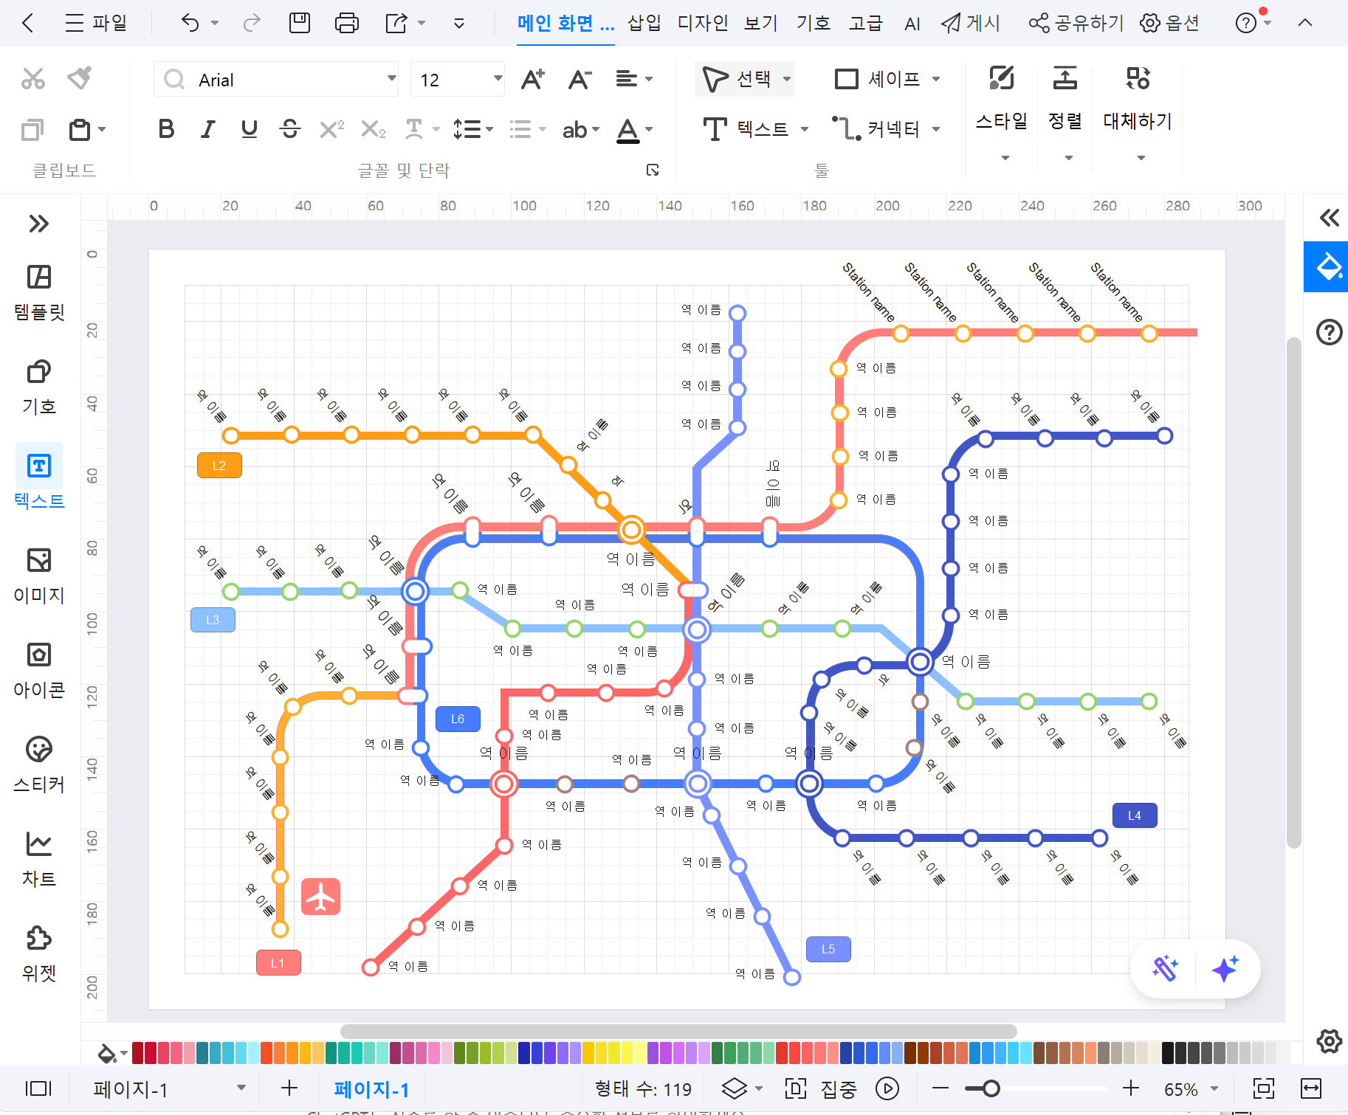Image resolution: width=1348 pixels, height=1115 pixels.
Task: Open the 고급 tab
Action: click(x=865, y=23)
